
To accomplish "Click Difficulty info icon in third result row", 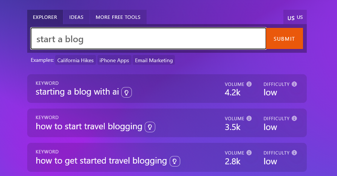I will (294, 153).
